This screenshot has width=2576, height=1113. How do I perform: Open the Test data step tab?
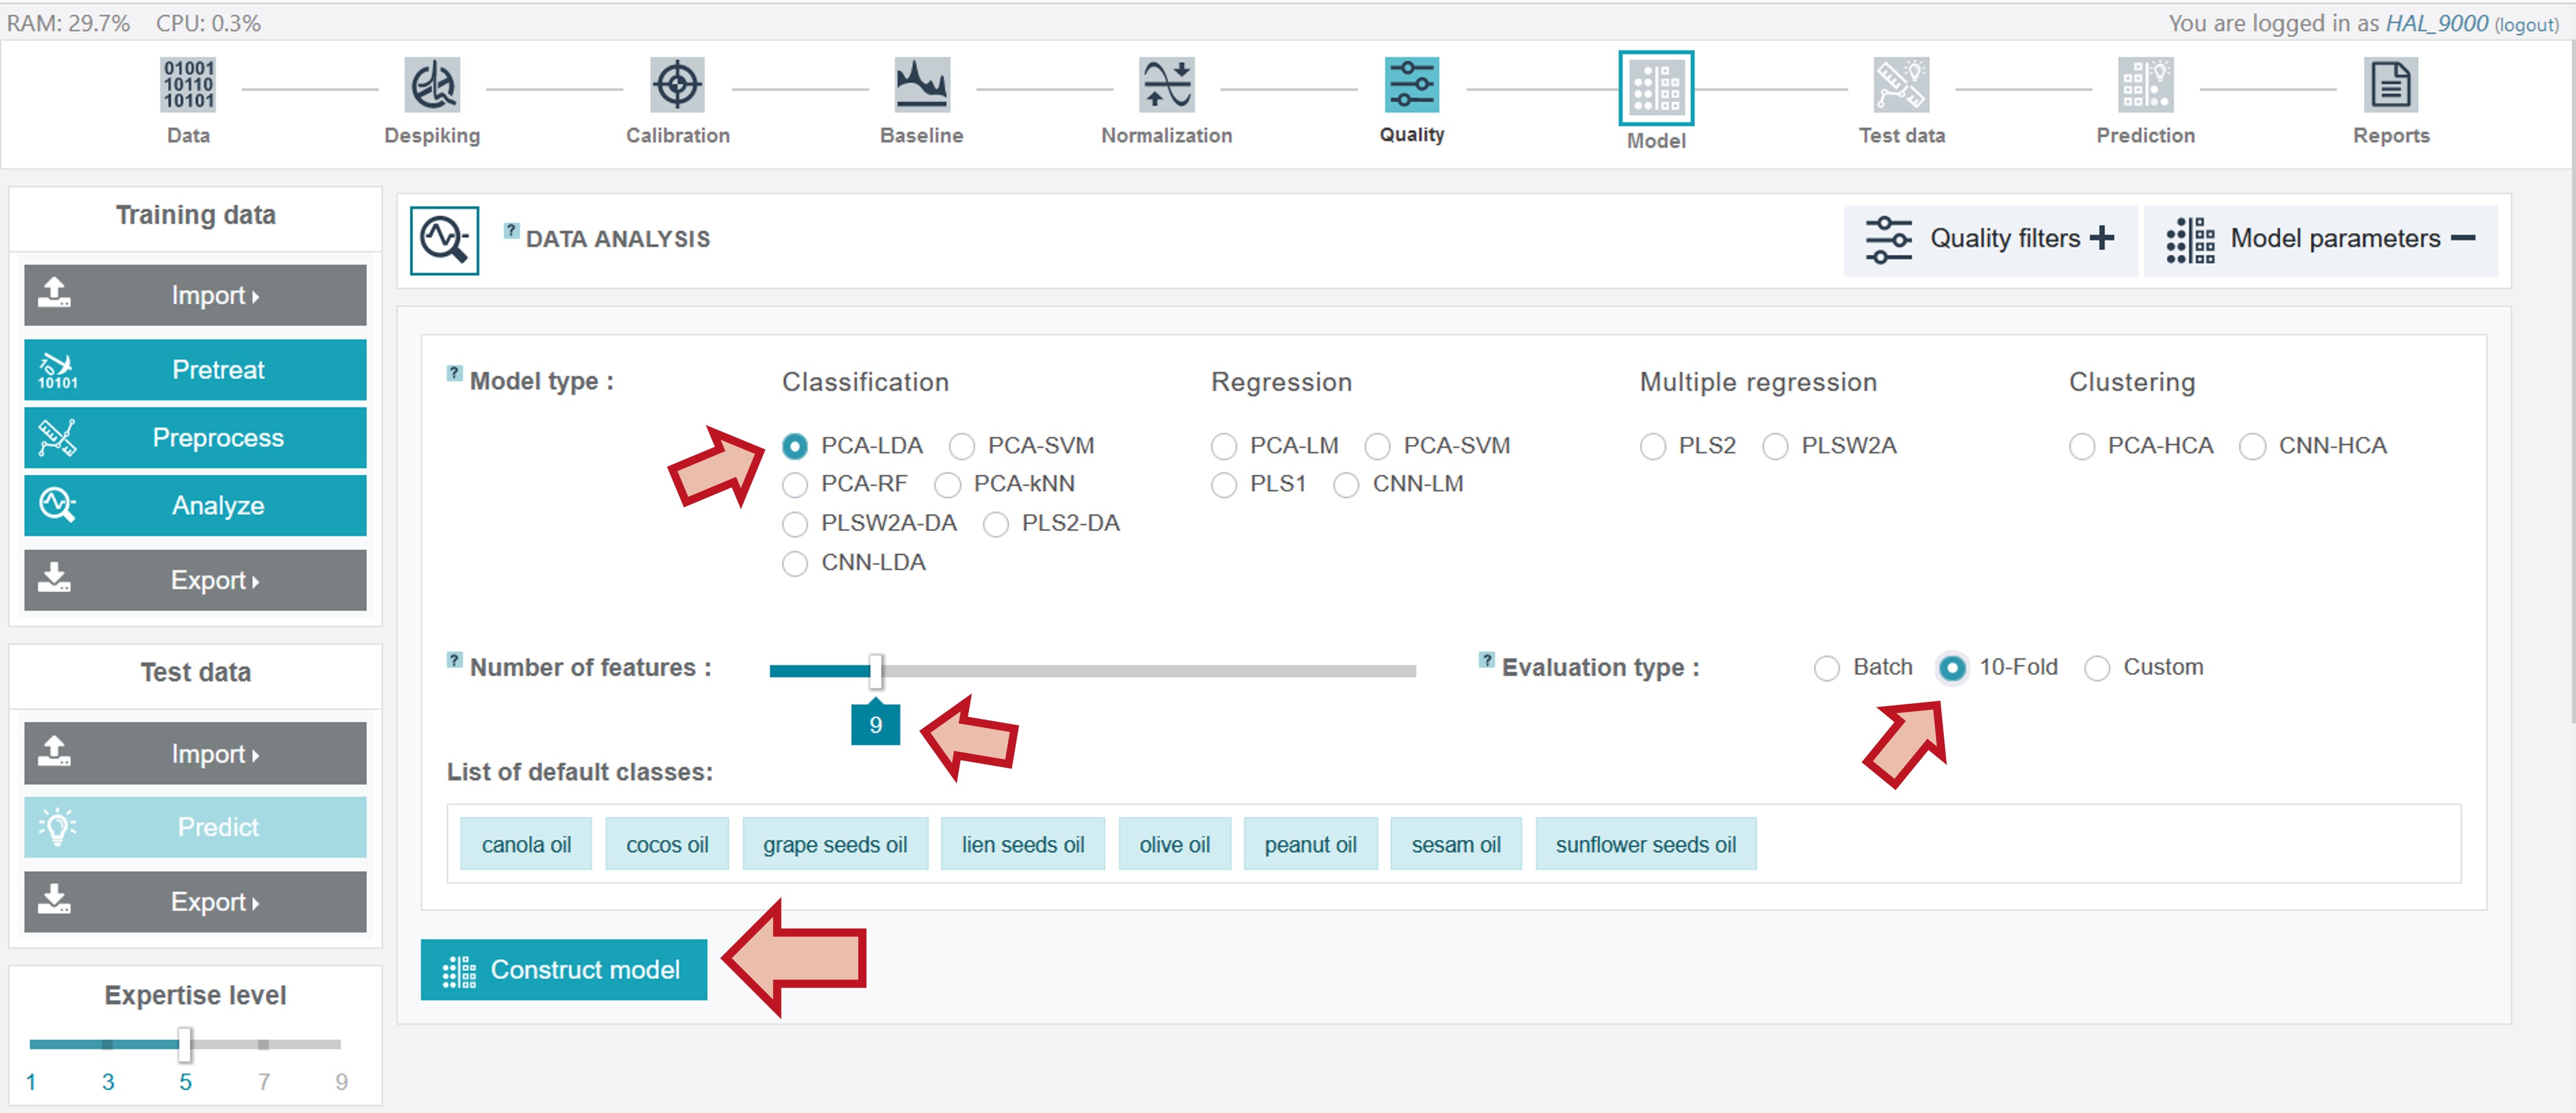1901,100
